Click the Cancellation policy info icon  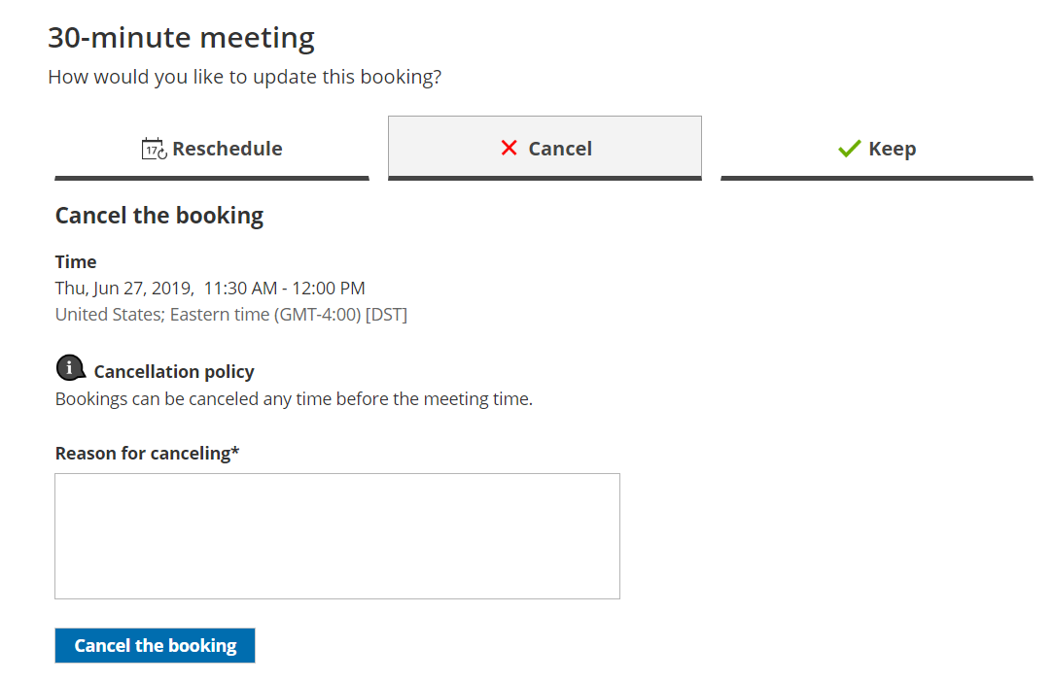click(x=70, y=368)
